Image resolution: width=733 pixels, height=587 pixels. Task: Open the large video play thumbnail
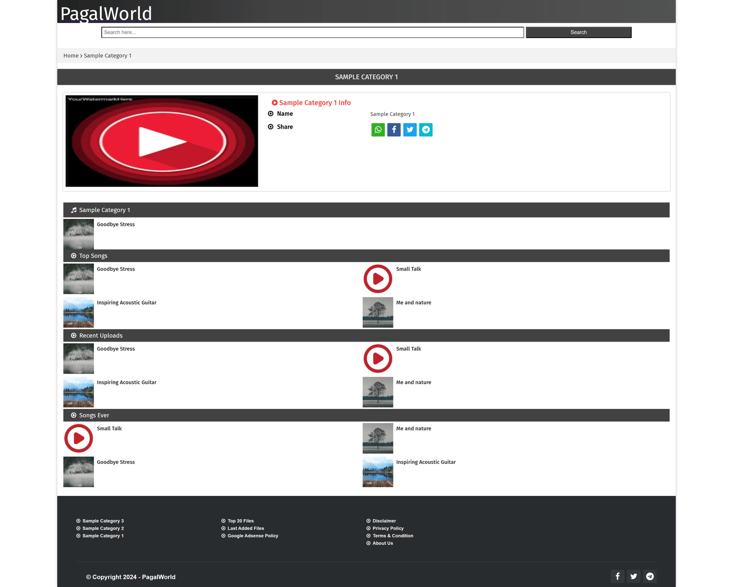click(x=162, y=141)
